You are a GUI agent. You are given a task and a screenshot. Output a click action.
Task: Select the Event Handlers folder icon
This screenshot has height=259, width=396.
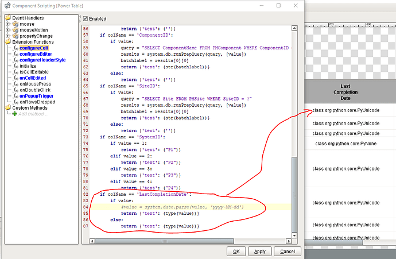point(8,18)
